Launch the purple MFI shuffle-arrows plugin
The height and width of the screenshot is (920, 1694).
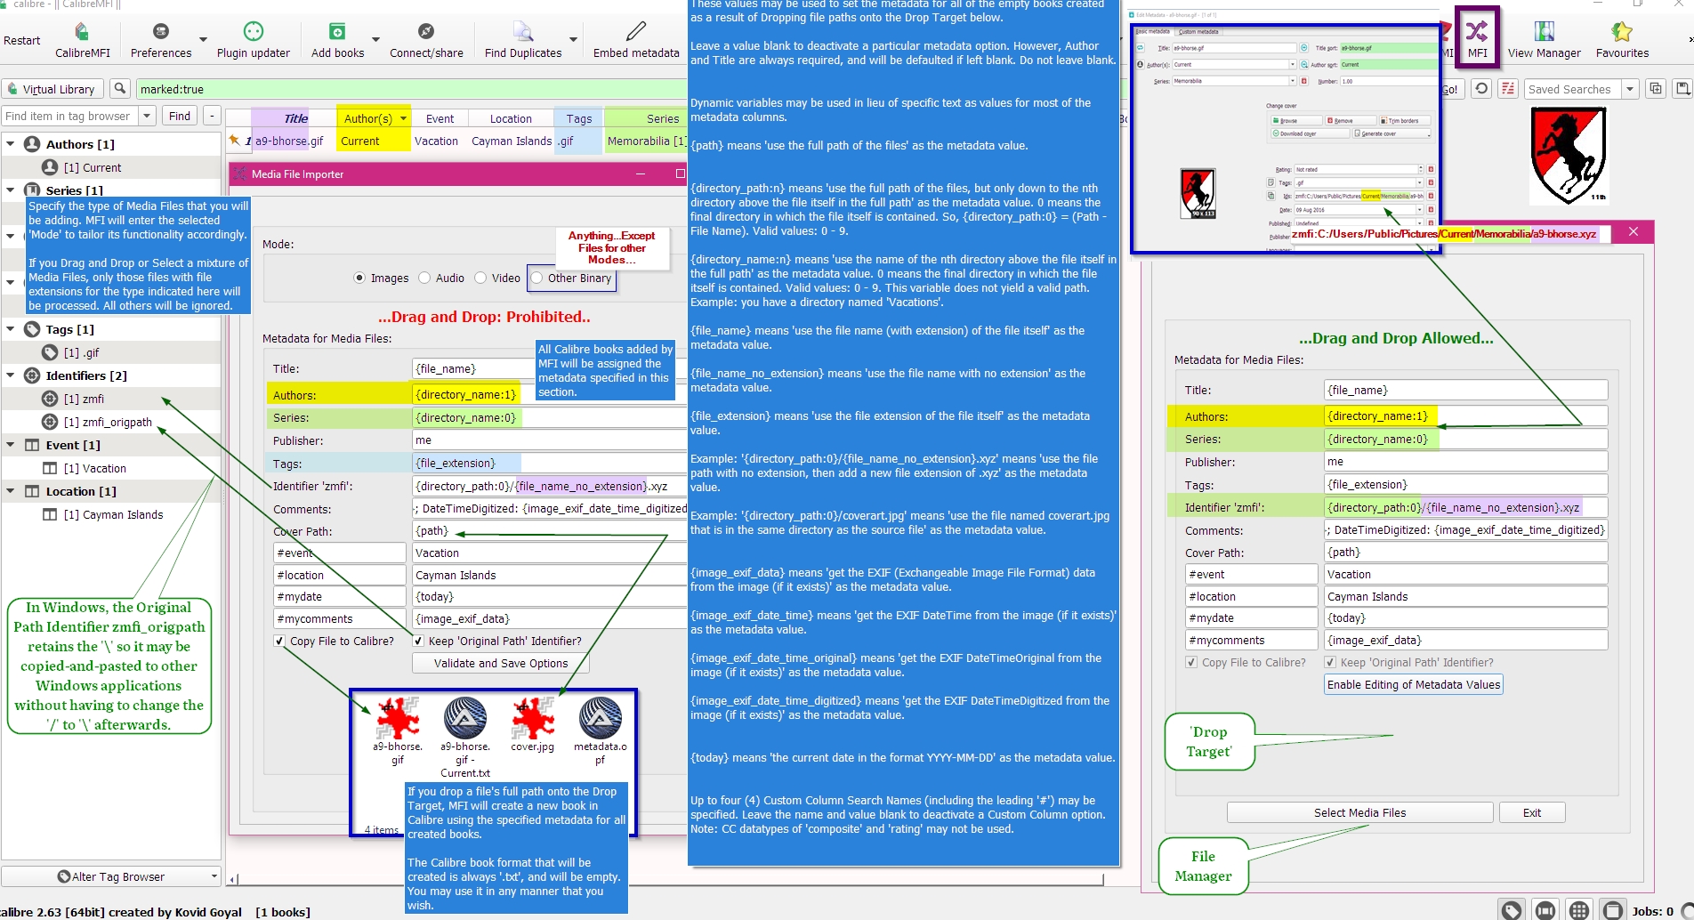(1477, 37)
